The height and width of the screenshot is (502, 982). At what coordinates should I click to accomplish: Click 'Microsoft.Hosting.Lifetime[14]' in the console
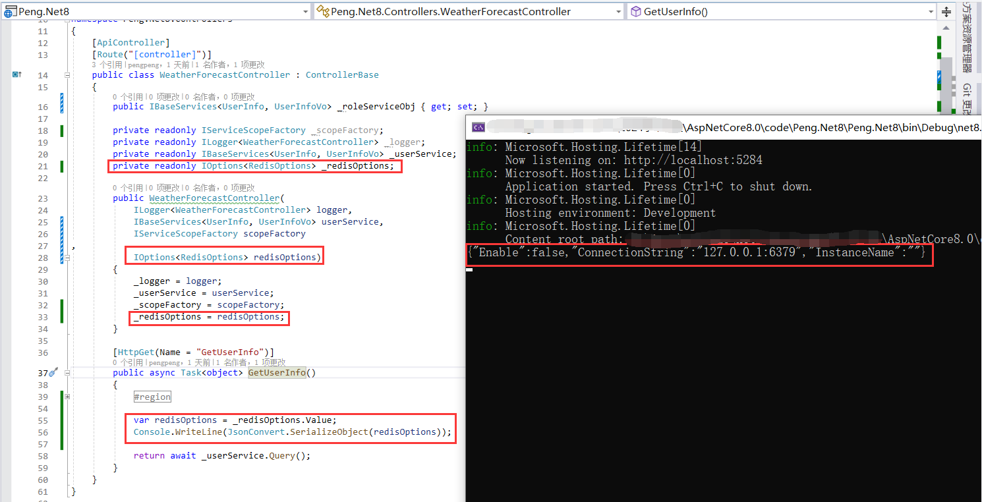click(604, 147)
